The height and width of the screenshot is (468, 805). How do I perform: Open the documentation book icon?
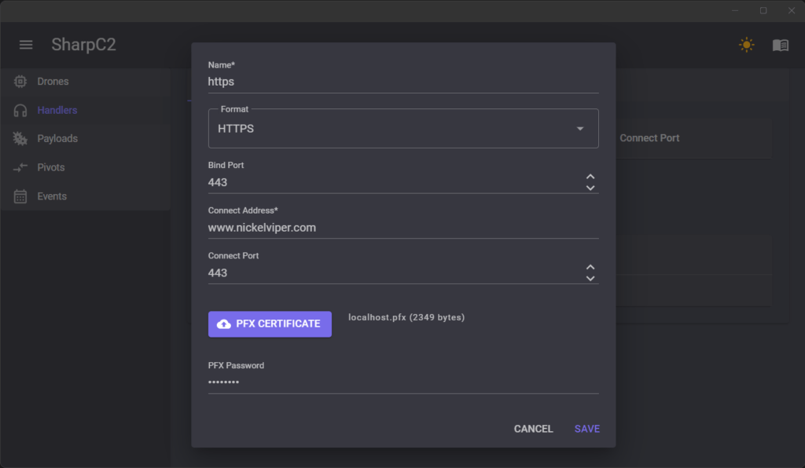(780, 45)
